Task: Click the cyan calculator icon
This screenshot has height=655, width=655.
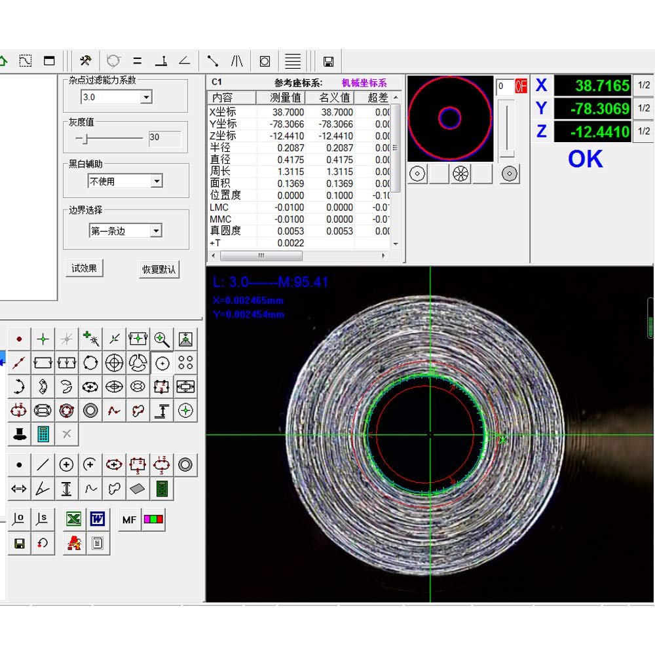Action: pos(43,434)
